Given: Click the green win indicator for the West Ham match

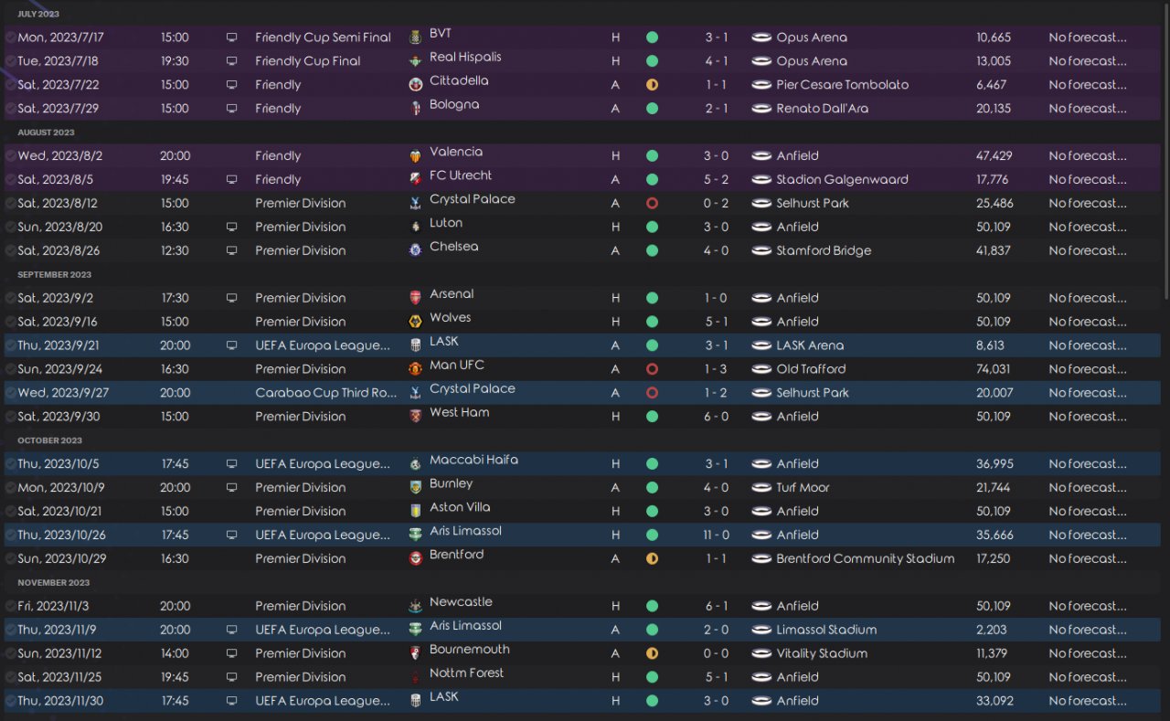Looking at the screenshot, I should [x=652, y=417].
